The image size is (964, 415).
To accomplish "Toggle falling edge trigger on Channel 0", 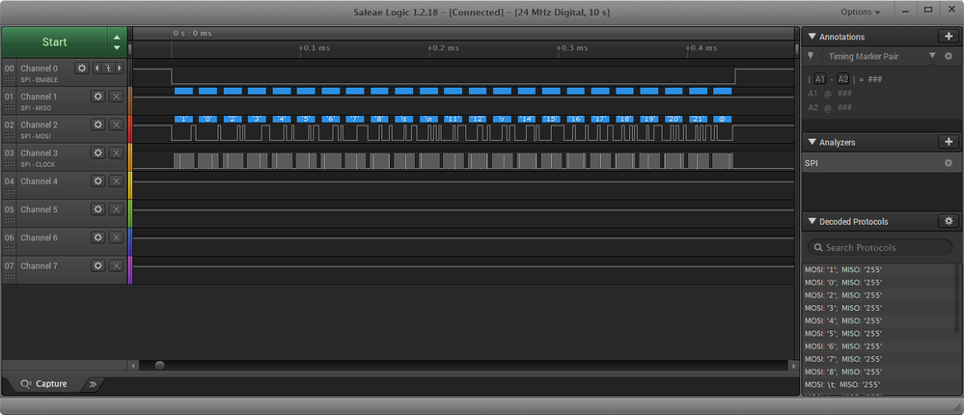I will (x=107, y=69).
